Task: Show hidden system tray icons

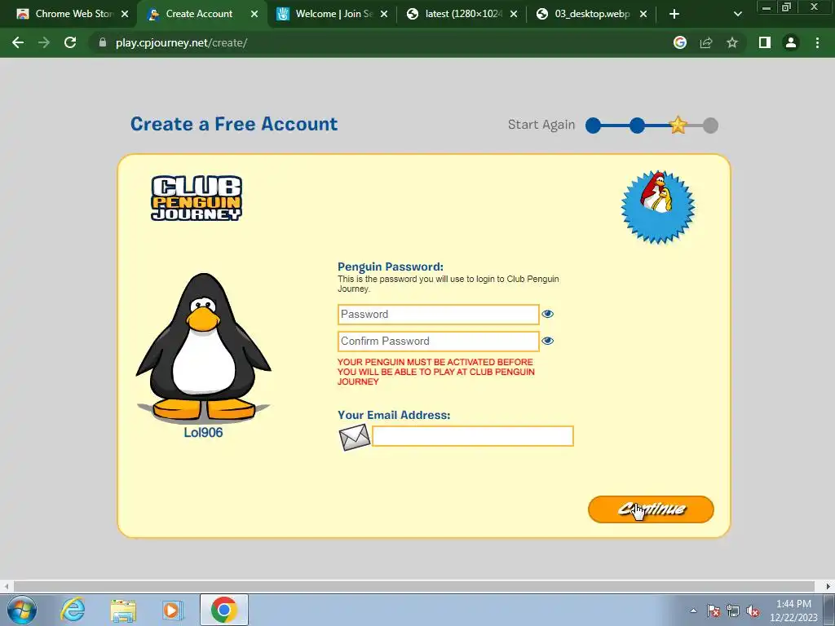Action: tap(693, 611)
